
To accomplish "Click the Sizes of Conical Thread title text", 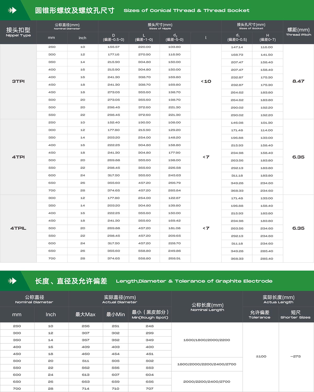I will tap(186, 10).
